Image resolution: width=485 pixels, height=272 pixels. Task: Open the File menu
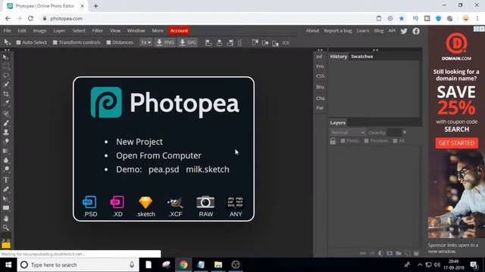7,31
